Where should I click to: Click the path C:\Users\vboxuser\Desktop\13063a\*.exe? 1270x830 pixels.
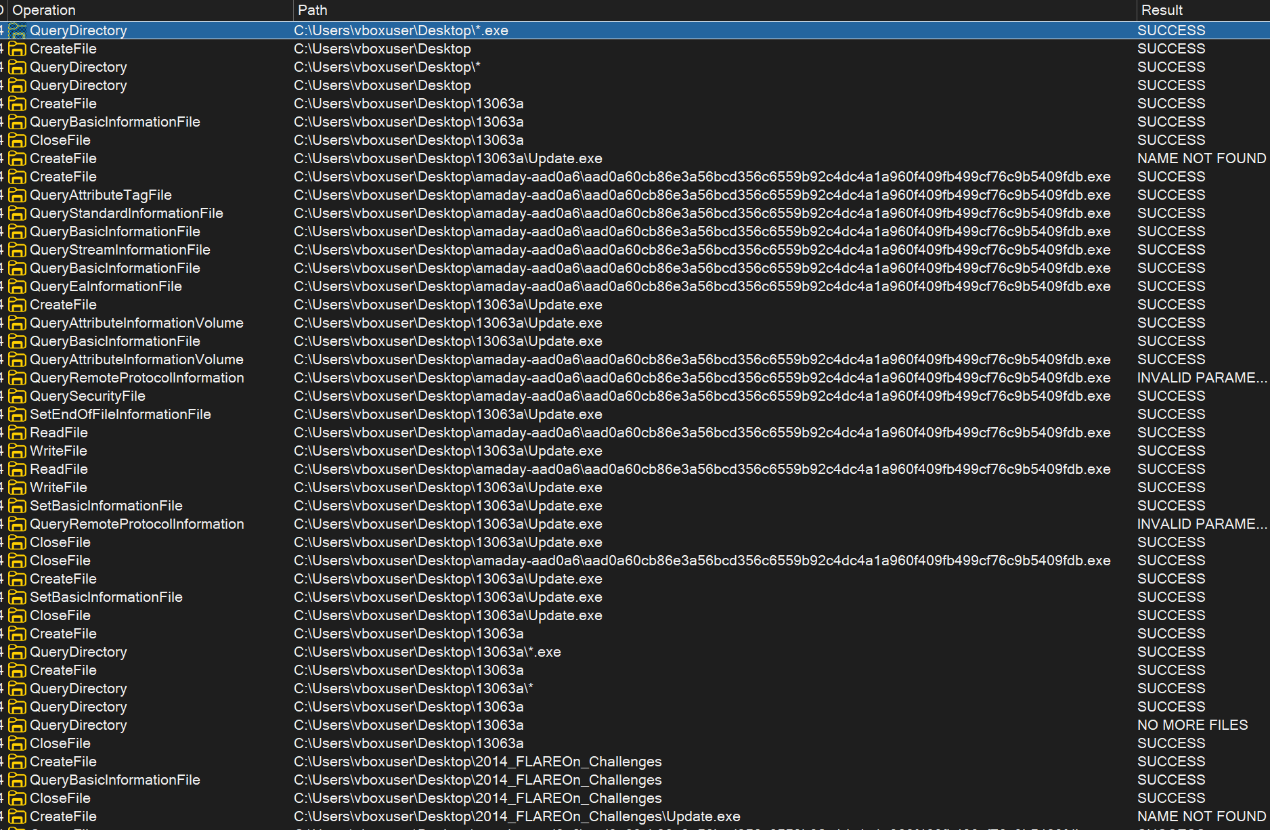tap(427, 652)
